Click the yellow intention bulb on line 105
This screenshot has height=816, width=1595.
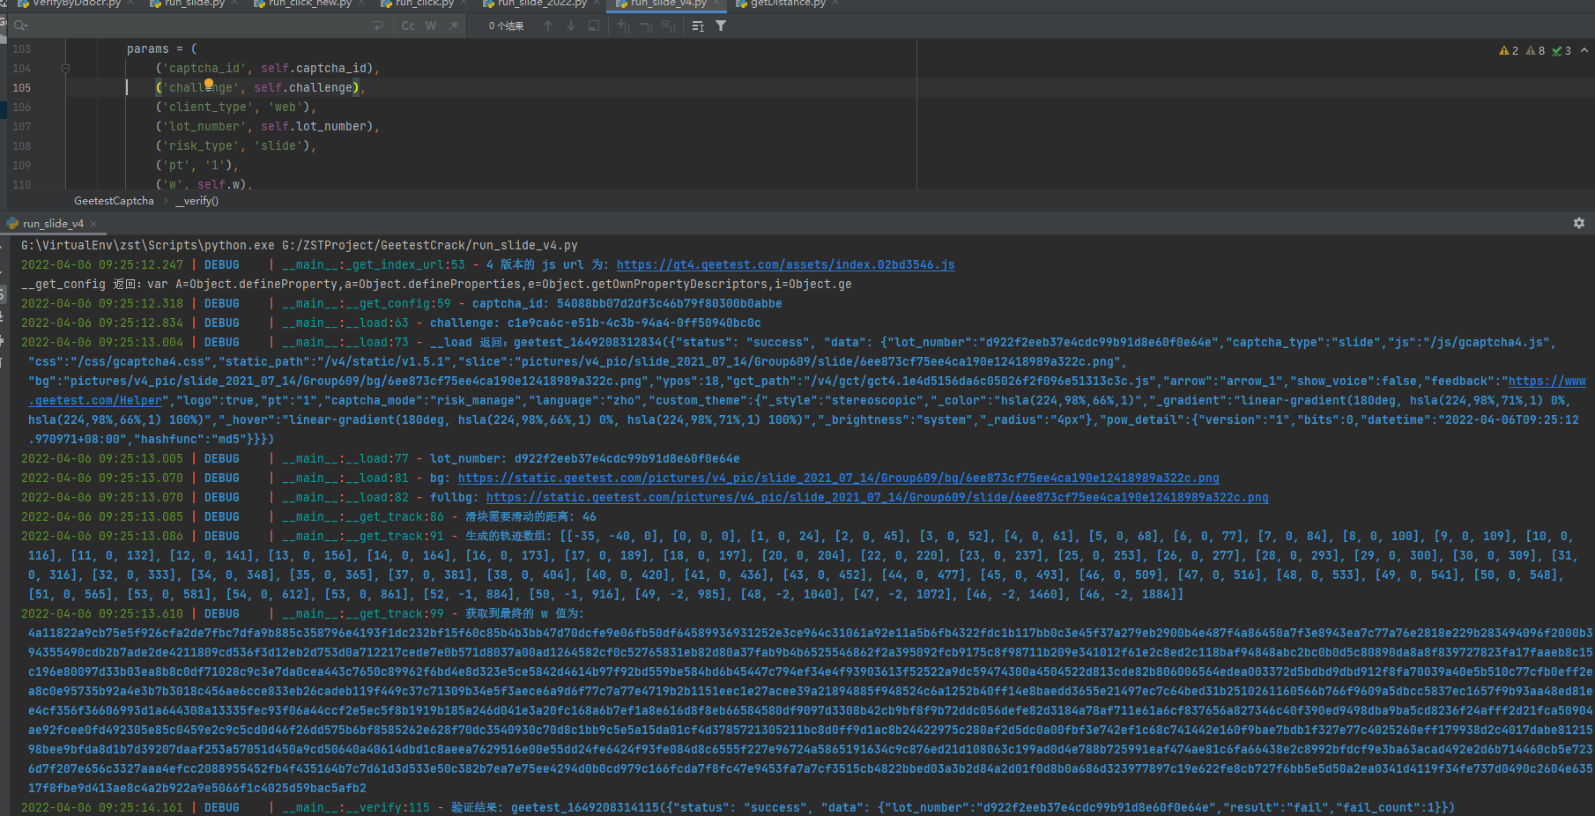209,85
